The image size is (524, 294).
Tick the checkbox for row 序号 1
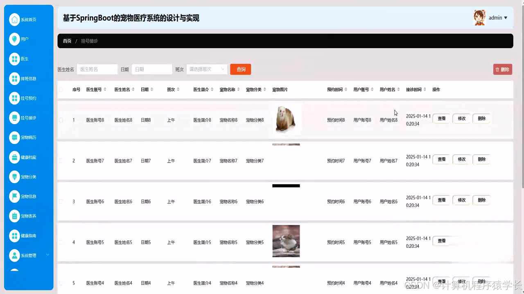coord(61,120)
